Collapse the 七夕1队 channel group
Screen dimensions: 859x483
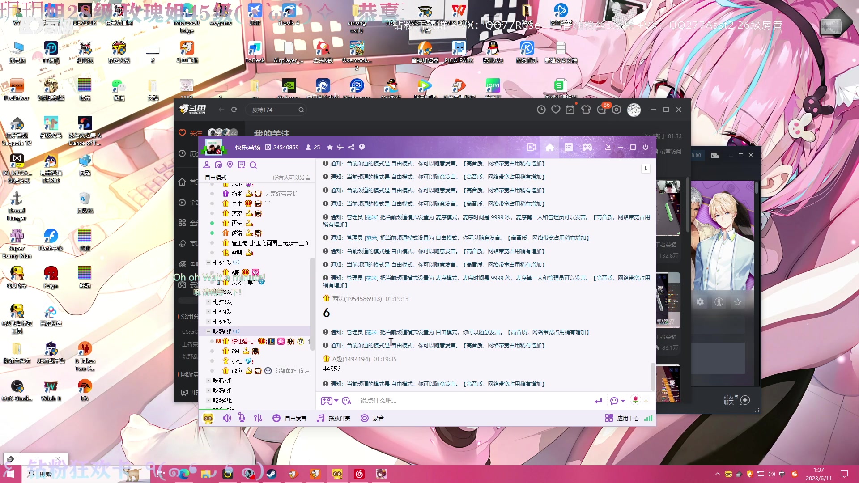208,263
